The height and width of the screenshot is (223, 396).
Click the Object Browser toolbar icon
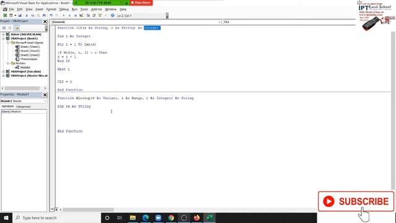pyautogui.click(x=100, y=15)
